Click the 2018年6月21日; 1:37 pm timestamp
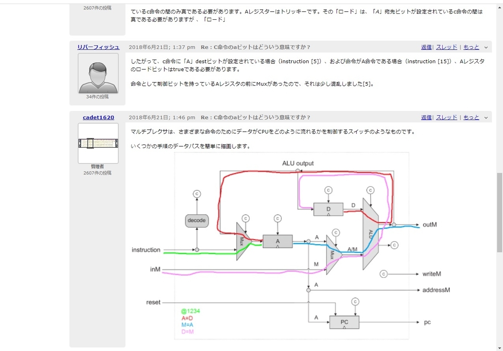503x351 pixels. coord(162,47)
